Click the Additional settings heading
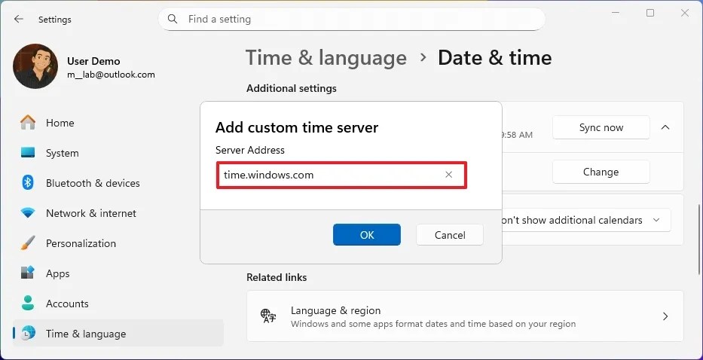The width and height of the screenshot is (703, 360). (x=292, y=88)
